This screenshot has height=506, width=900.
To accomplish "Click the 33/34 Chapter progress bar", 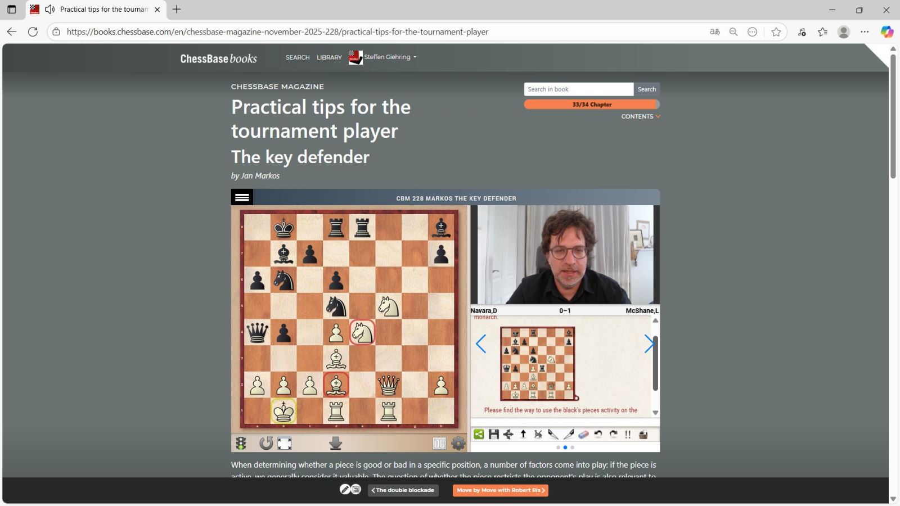I will click(591, 104).
